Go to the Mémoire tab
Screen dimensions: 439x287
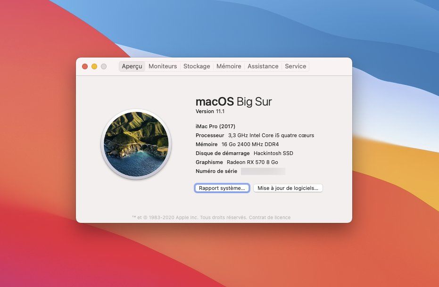point(229,66)
